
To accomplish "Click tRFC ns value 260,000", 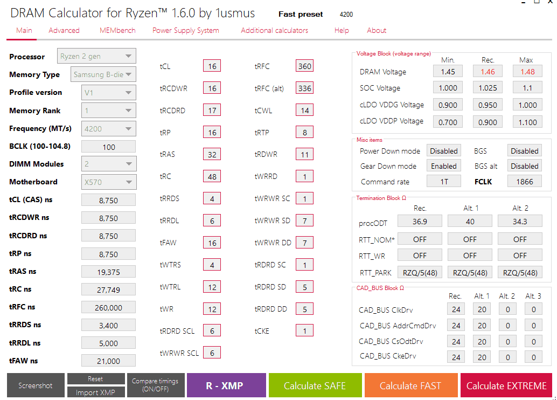I will pyautogui.click(x=108, y=307).
